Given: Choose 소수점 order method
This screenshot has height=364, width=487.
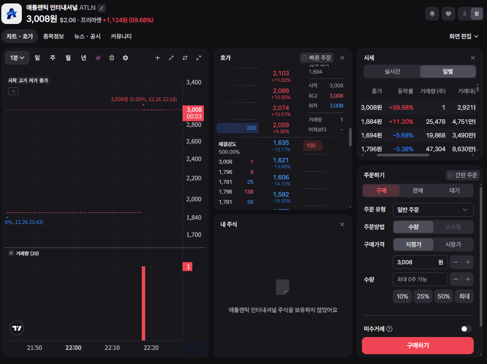Looking at the screenshot, I should pyautogui.click(x=453, y=227).
